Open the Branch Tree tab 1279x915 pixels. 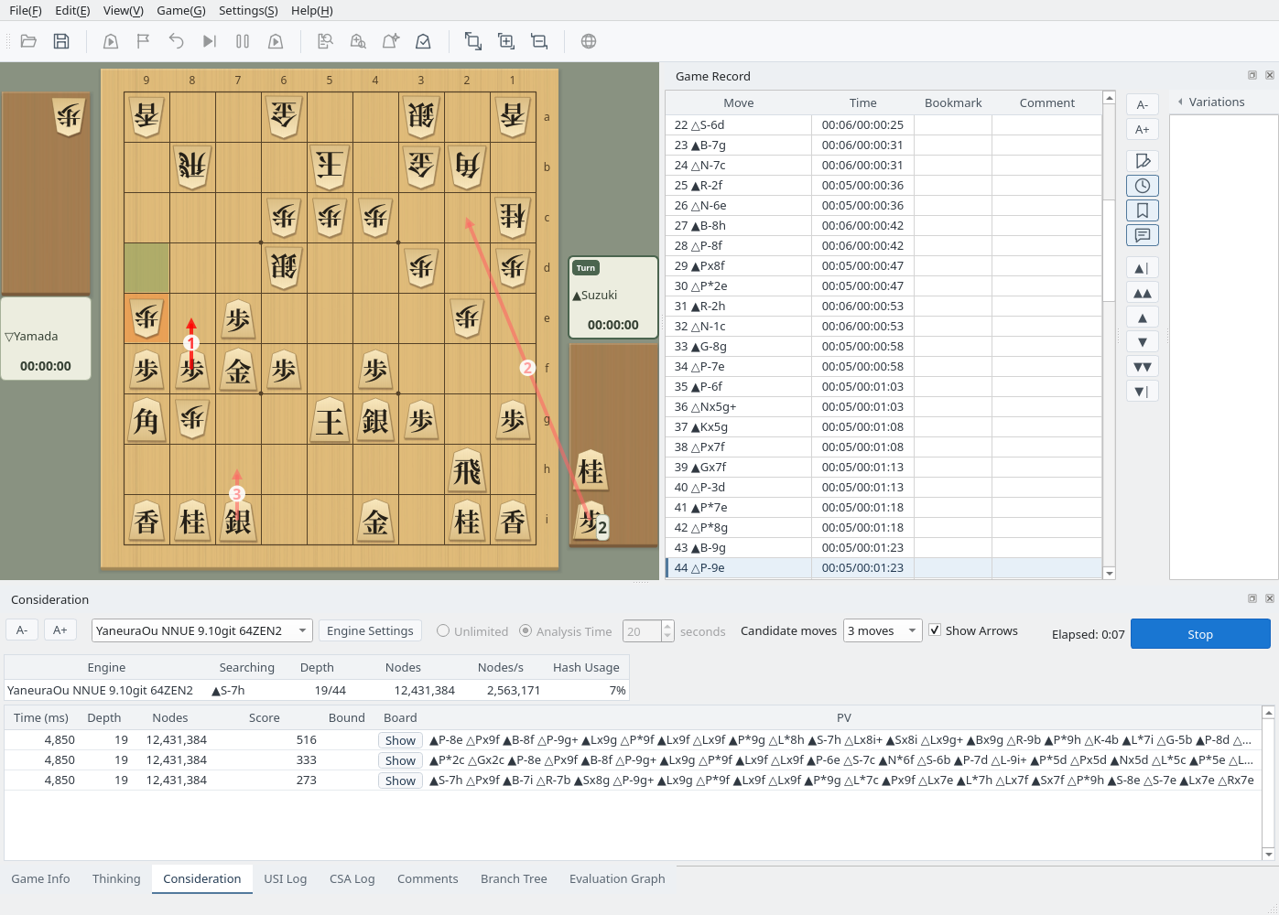[x=514, y=879]
